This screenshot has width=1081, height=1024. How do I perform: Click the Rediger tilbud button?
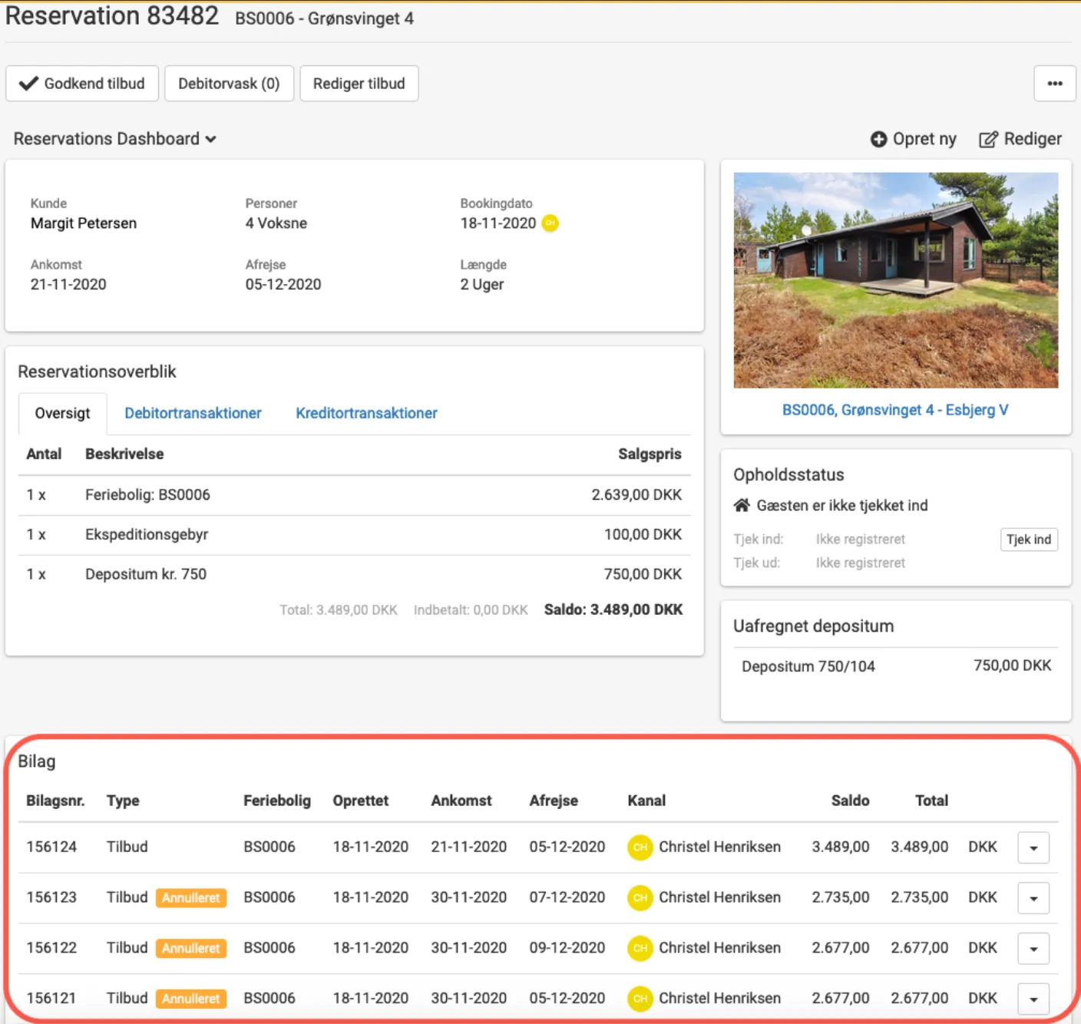pyautogui.click(x=359, y=84)
